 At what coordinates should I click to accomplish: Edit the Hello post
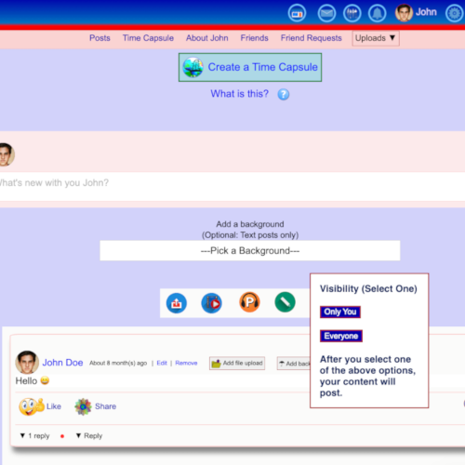point(162,363)
